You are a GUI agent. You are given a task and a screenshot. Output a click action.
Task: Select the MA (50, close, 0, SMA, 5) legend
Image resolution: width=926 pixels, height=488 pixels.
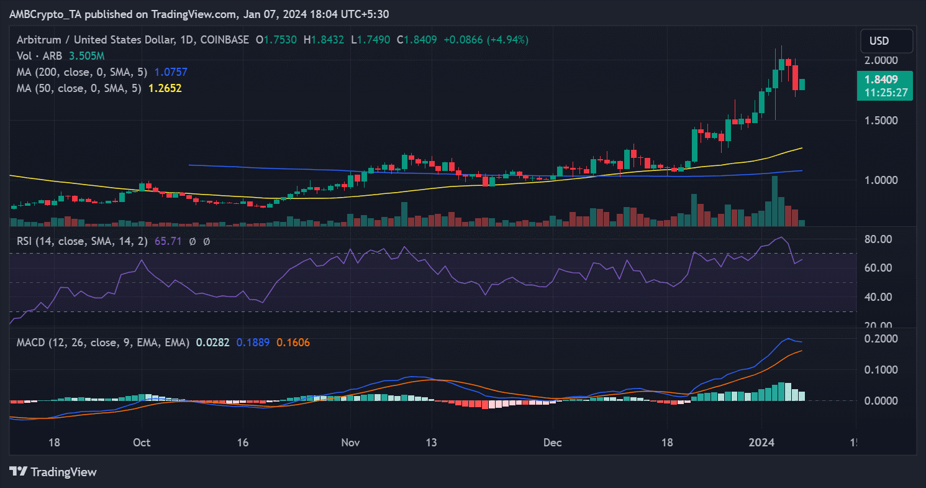point(78,88)
